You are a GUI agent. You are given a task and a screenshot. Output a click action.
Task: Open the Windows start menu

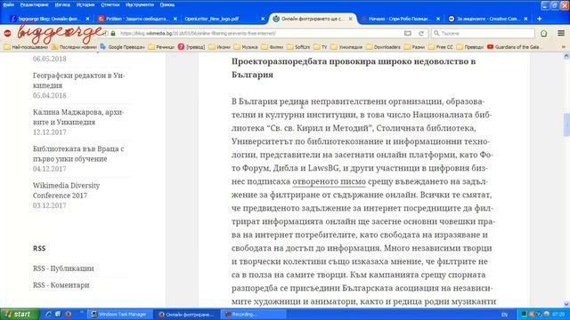tap(20, 314)
